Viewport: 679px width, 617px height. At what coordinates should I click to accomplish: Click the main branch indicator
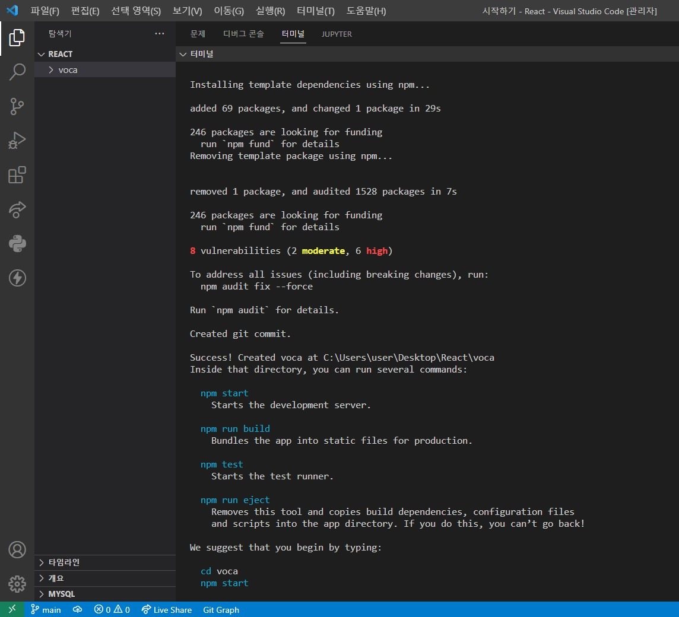tap(46, 610)
